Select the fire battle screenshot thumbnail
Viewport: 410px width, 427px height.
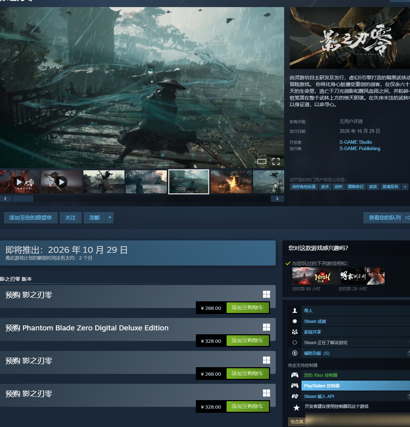coord(231,182)
